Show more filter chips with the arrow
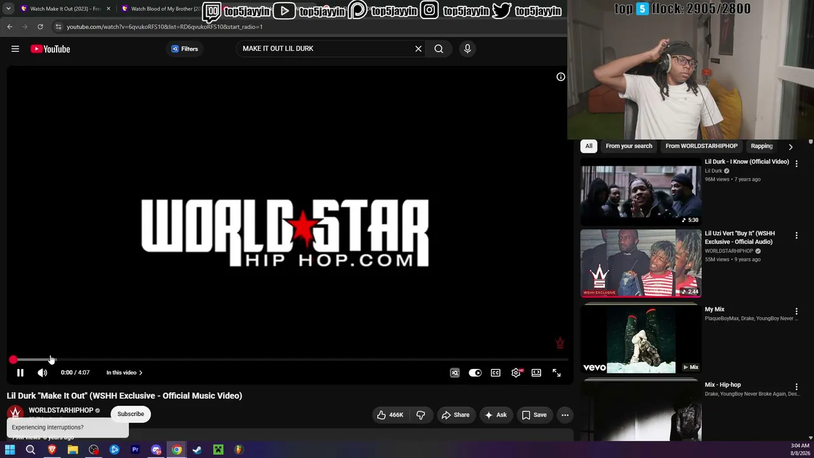814x458 pixels. (790, 146)
